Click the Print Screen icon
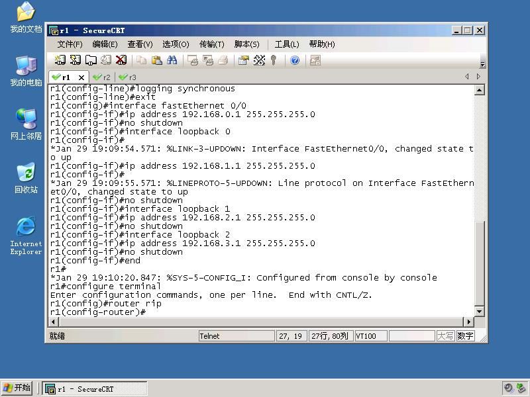 (193, 60)
